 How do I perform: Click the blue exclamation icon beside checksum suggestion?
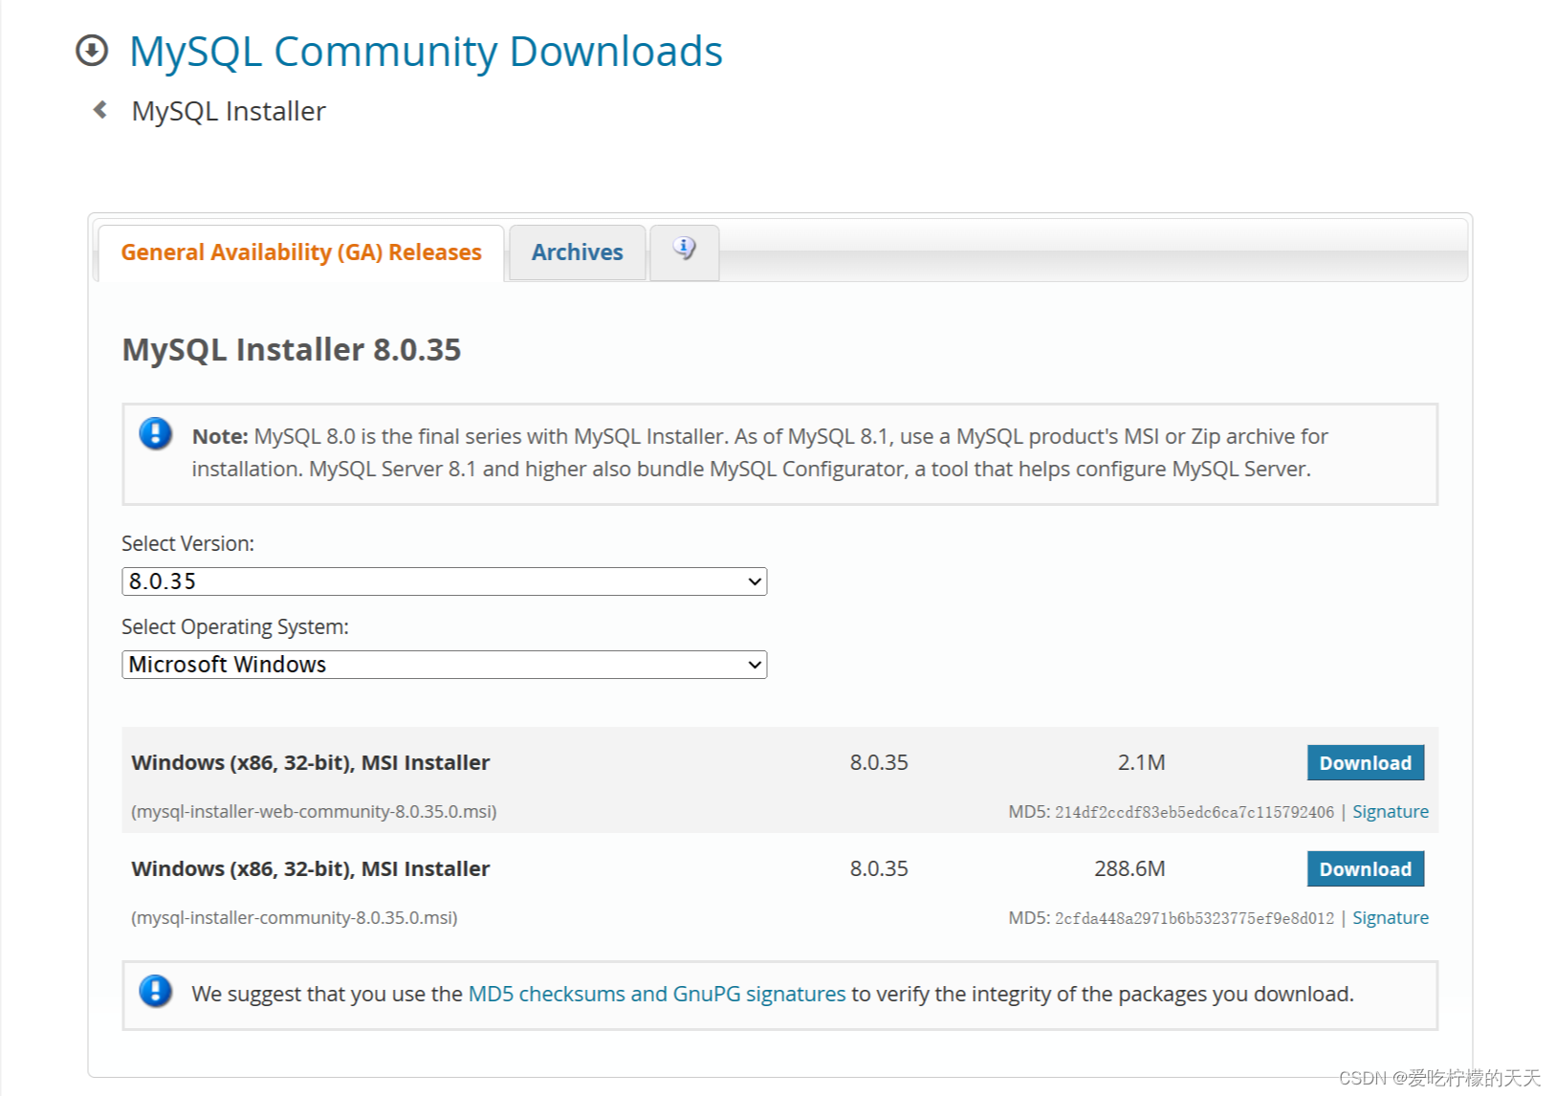pos(156,992)
